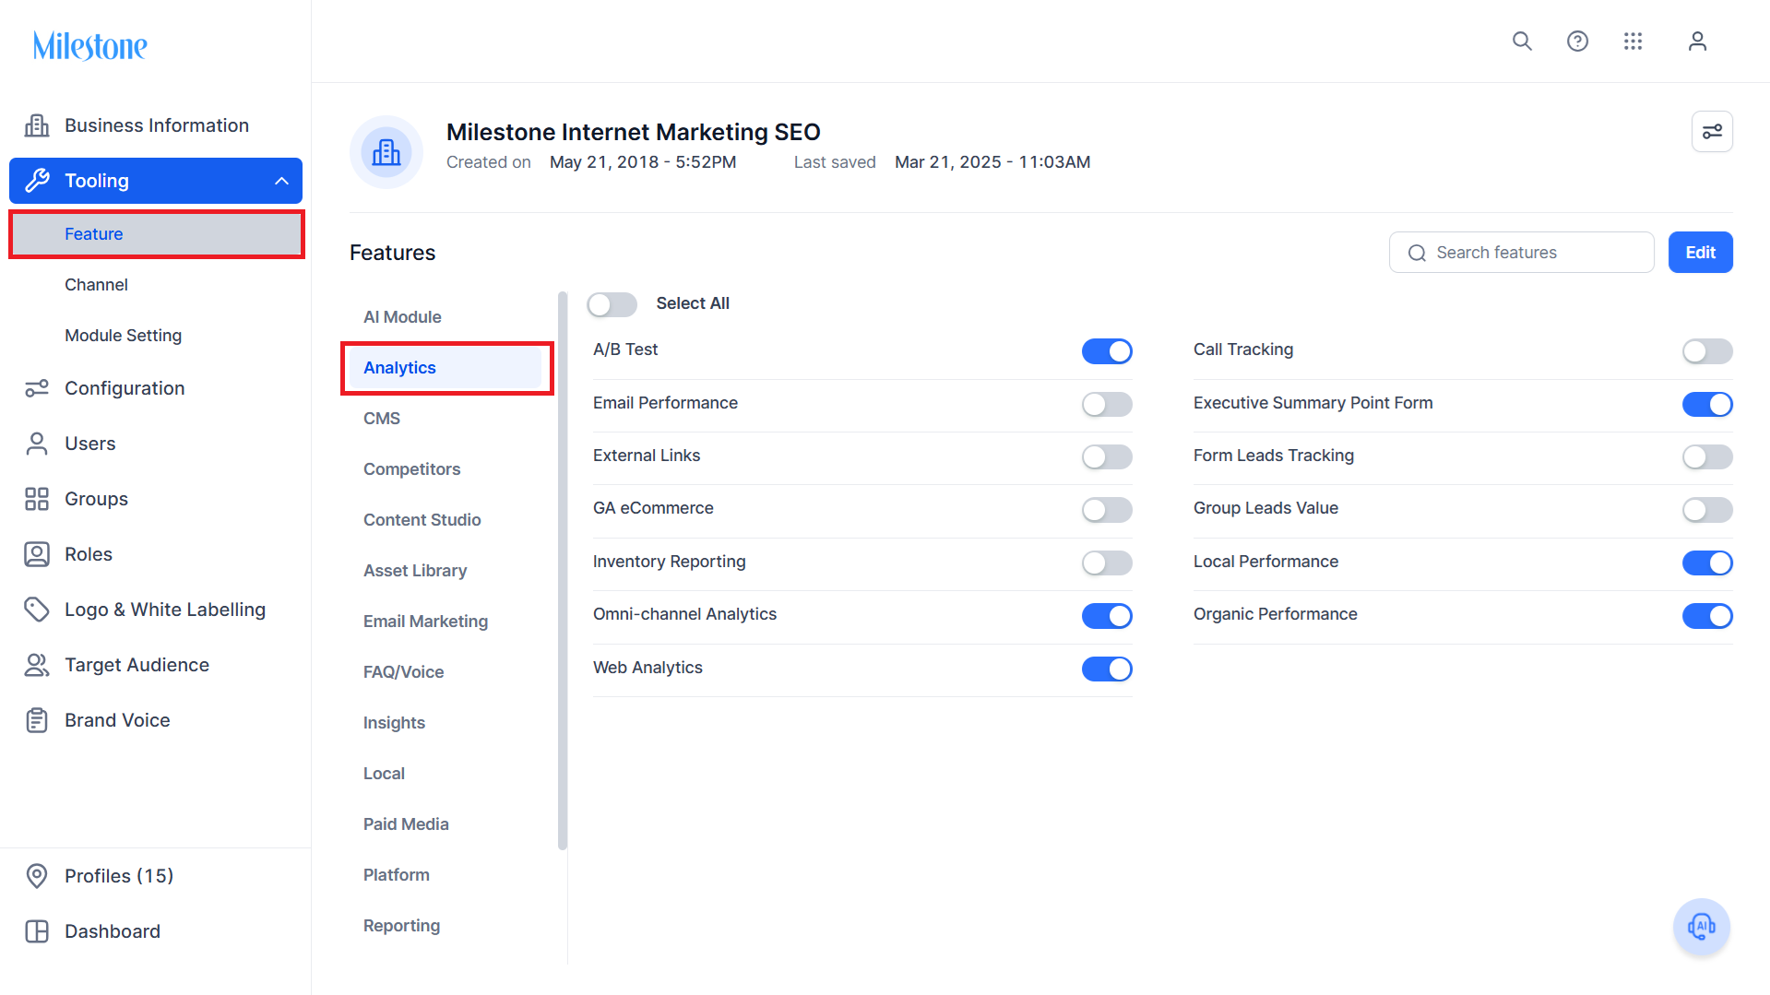
Task: Open the Content Studio category
Action: (x=422, y=520)
